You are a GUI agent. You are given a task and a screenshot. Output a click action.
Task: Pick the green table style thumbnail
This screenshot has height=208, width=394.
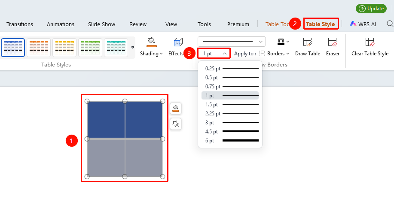pyautogui.click(x=91, y=48)
